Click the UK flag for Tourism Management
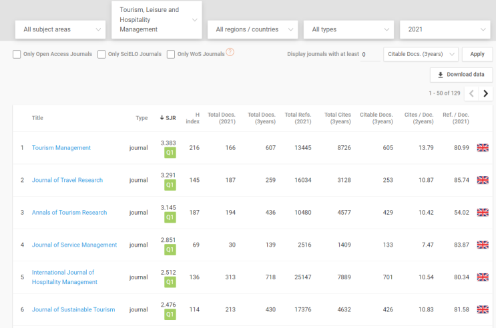Viewport: 496px width, 328px height. click(x=483, y=147)
